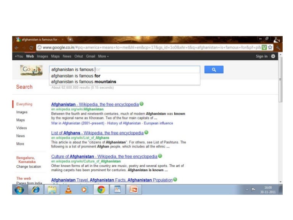Switch to Images in the top bar
293x220 pixels.
point(42,56)
